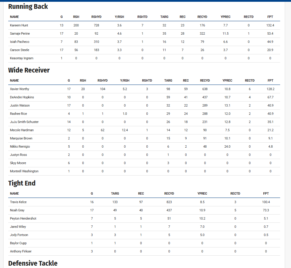291x268 pixels.
Task: Click the Skyy Moore player name
Action: point(18,163)
